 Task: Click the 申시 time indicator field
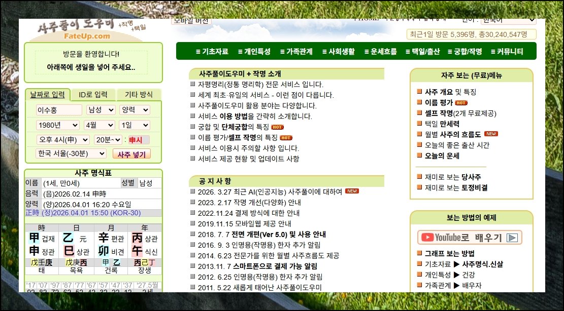[x=139, y=140]
